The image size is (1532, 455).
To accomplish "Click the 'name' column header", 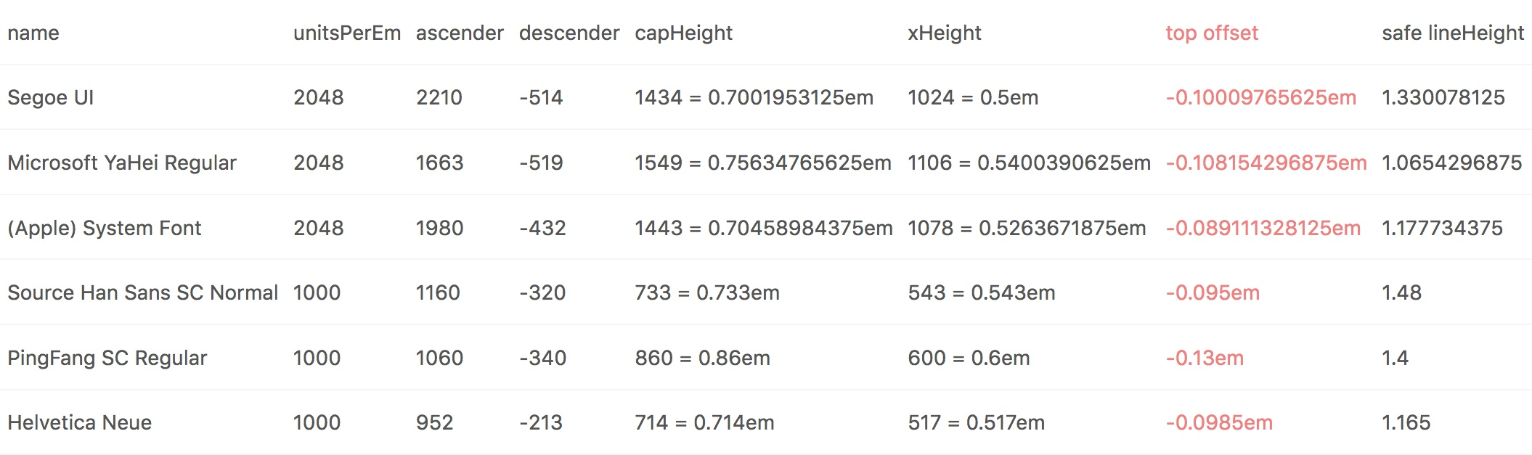I will pyautogui.click(x=33, y=33).
